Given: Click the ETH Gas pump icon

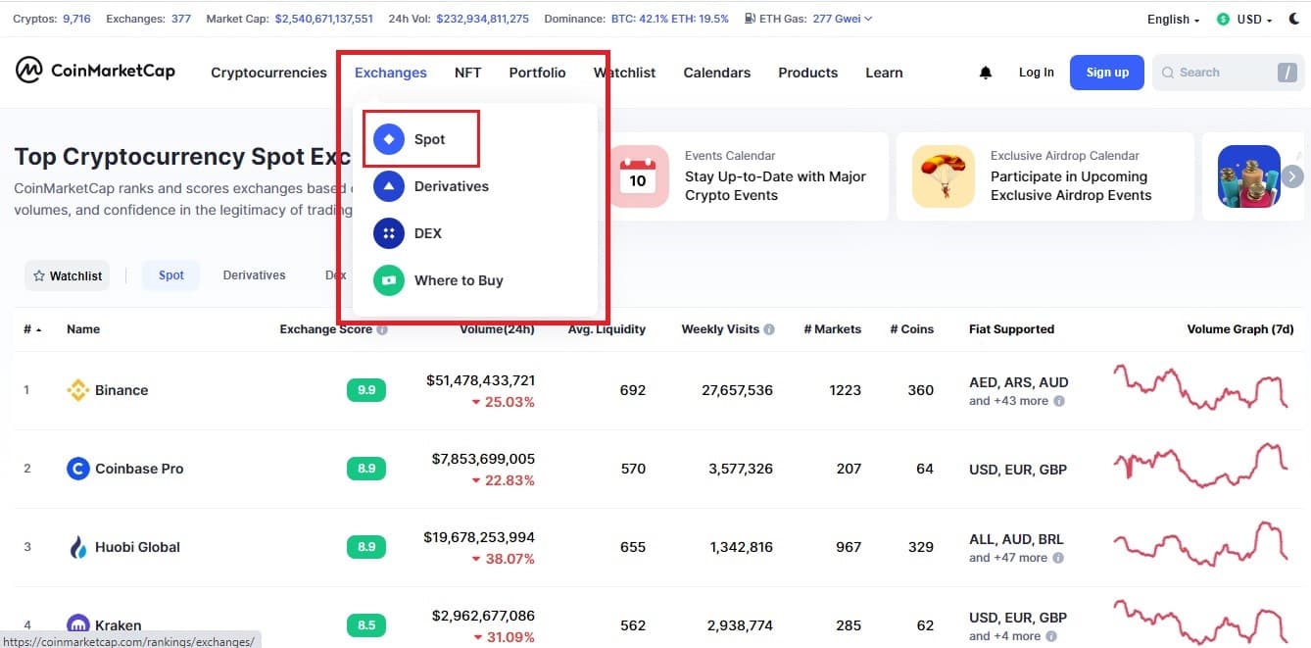Looking at the screenshot, I should click(x=750, y=19).
